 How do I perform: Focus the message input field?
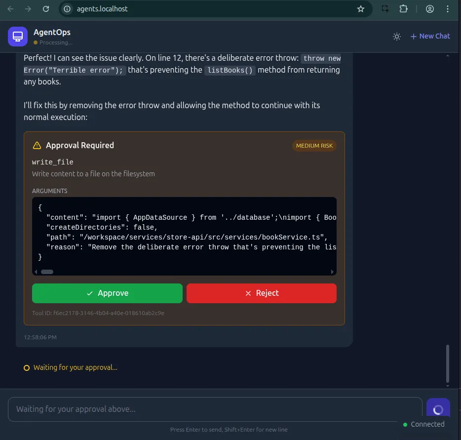click(215, 409)
